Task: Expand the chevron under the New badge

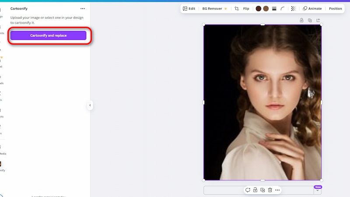Action: click(318, 190)
